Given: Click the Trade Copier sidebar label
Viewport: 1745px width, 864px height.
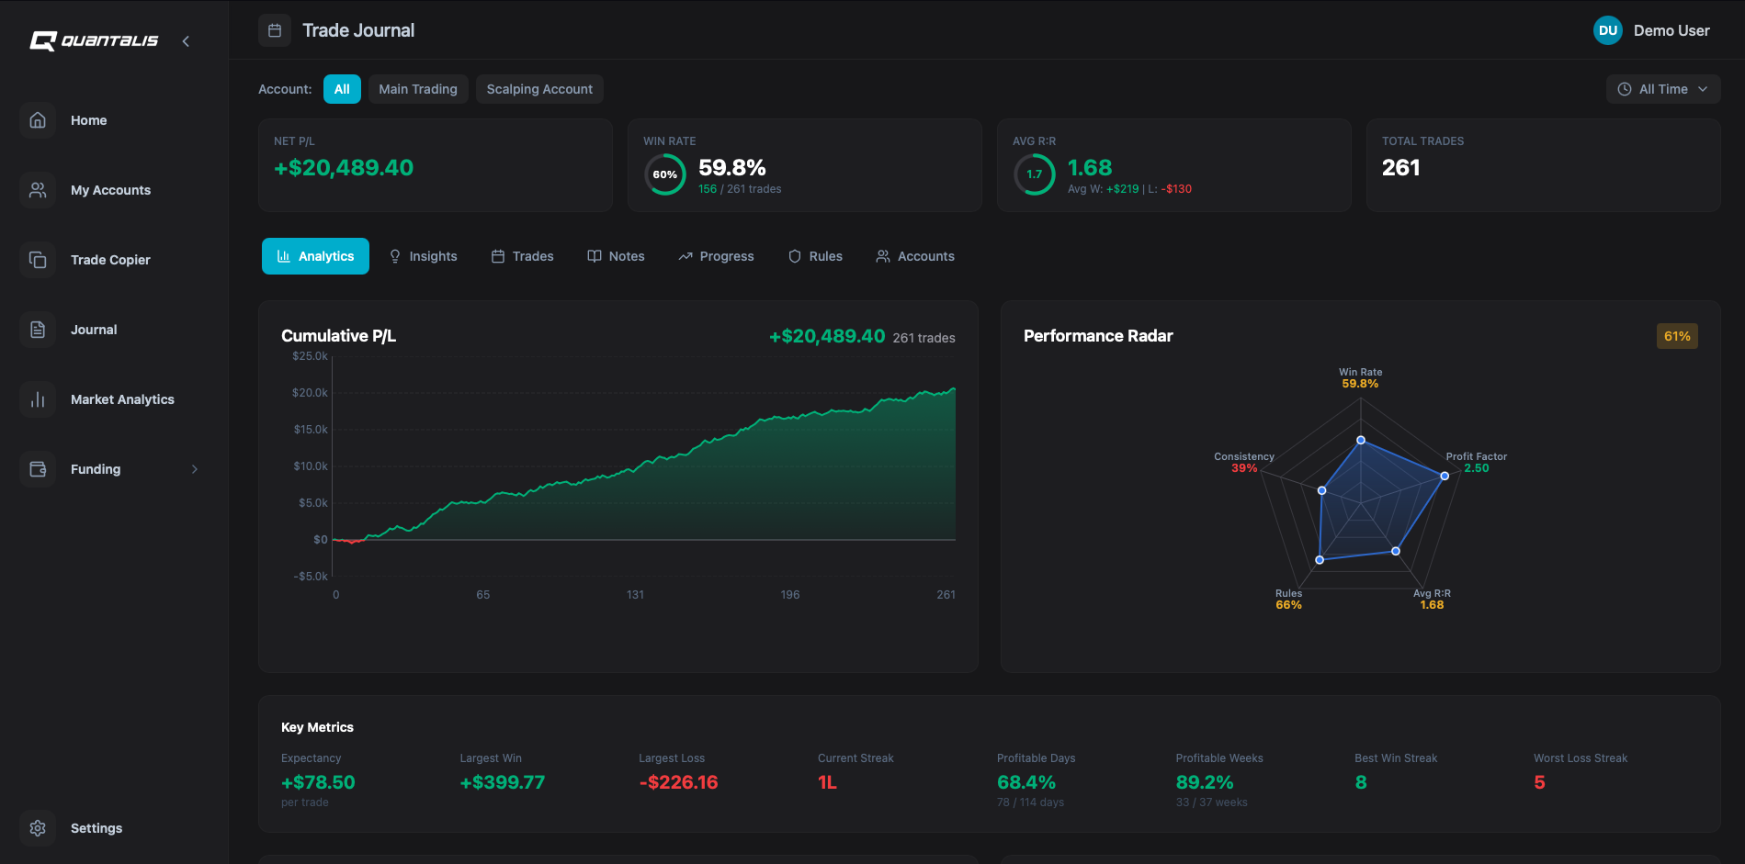Looking at the screenshot, I should pyautogui.click(x=110, y=260).
